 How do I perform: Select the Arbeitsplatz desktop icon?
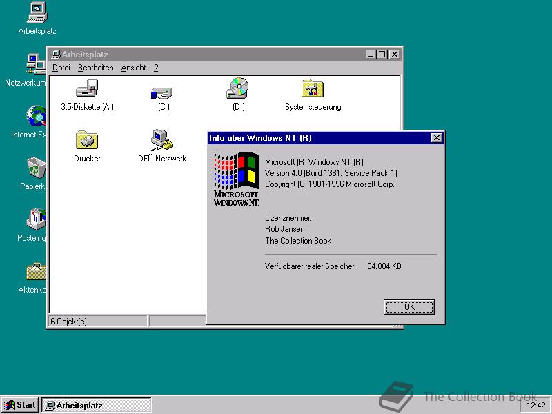(x=37, y=12)
